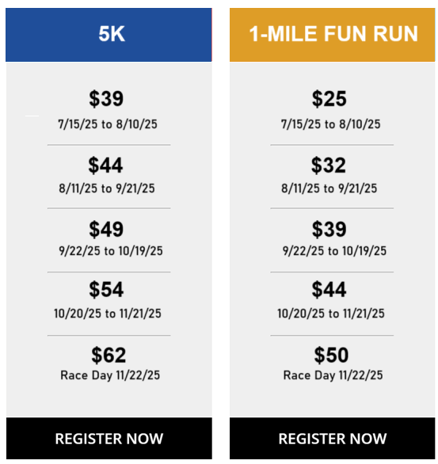Click Fun Run dates 10/20/25 to 11/21/25
This screenshot has width=438, height=464.
point(331,314)
